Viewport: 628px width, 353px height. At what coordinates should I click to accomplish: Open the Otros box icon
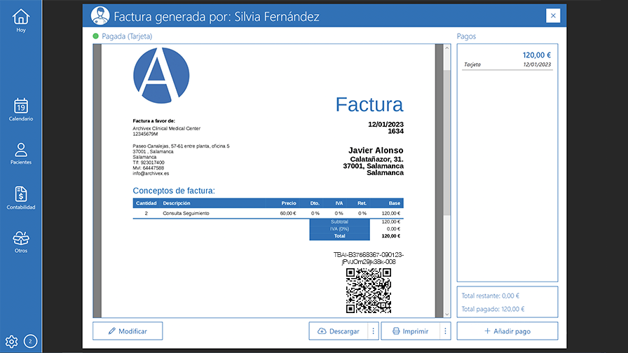[x=21, y=242]
